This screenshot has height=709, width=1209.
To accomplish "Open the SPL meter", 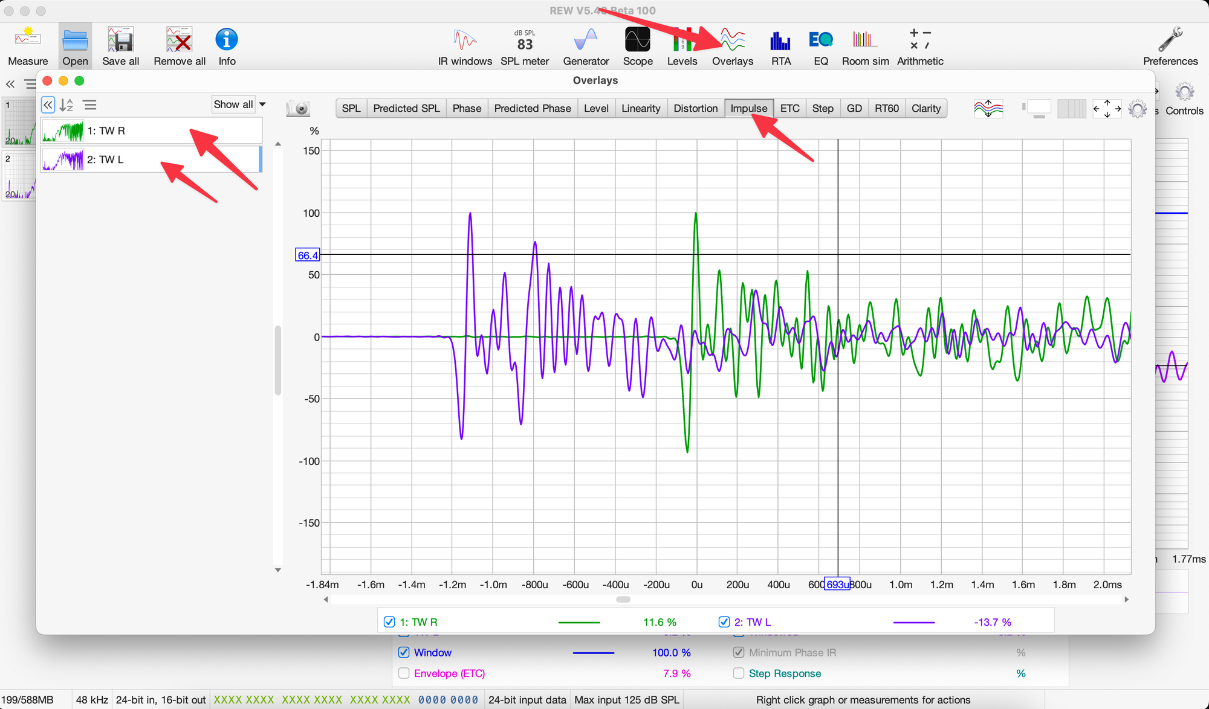I will [x=524, y=46].
